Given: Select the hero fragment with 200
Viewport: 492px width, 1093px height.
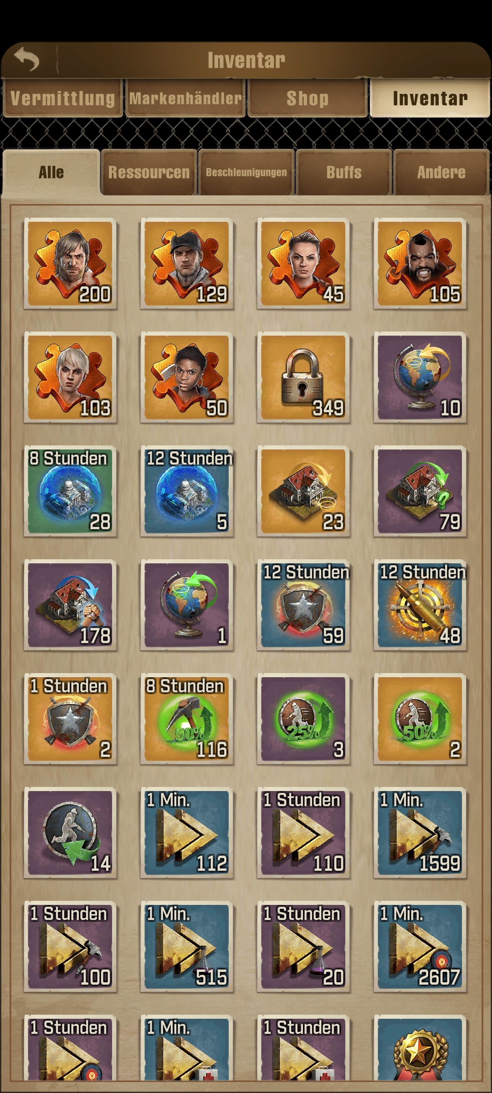Looking at the screenshot, I should coord(70,264).
